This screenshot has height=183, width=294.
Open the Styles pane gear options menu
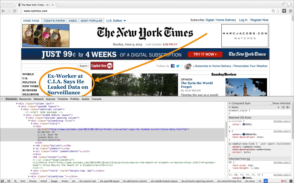pyautogui.click(x=288, y=107)
